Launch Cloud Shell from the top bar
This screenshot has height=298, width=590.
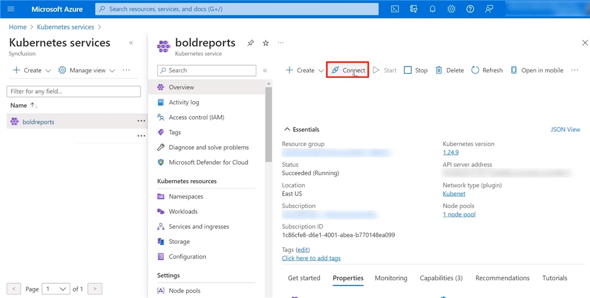(395, 9)
